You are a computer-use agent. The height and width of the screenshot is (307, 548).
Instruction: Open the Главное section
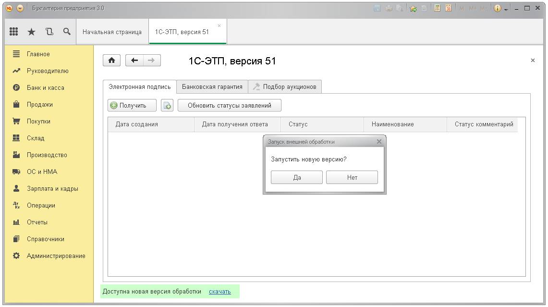coord(38,54)
